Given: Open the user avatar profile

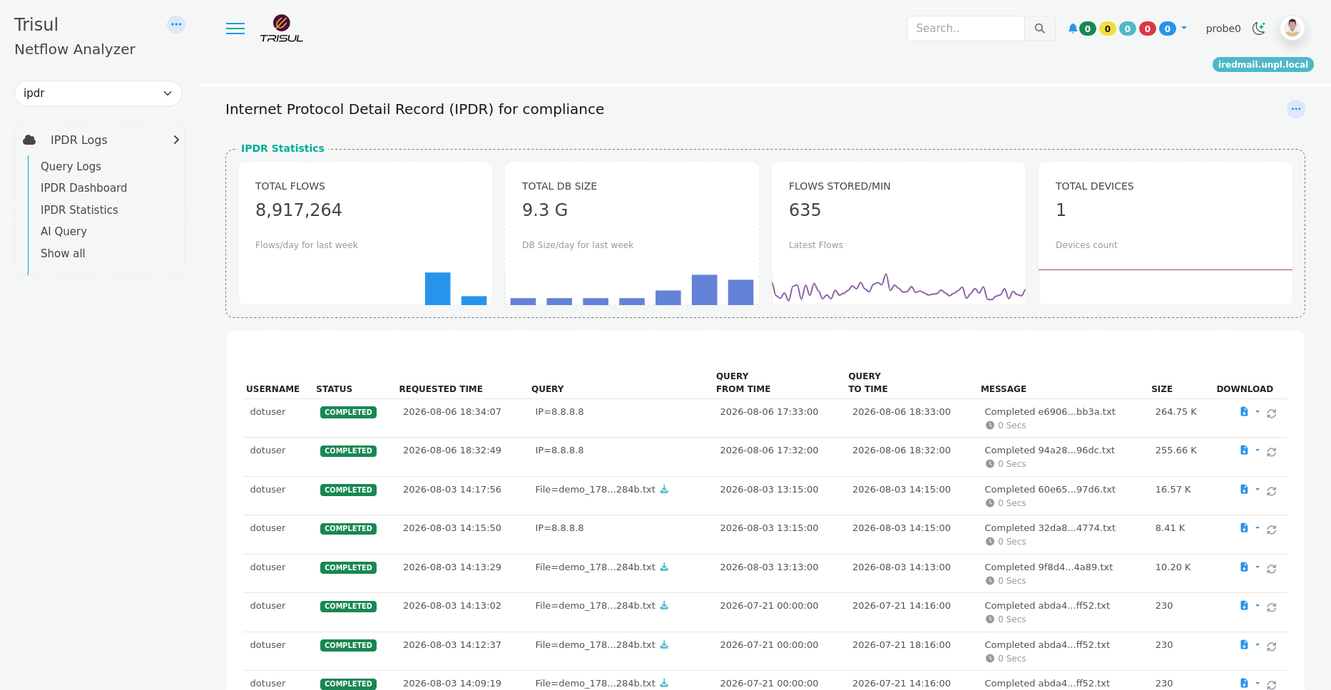Looking at the screenshot, I should click(1292, 29).
